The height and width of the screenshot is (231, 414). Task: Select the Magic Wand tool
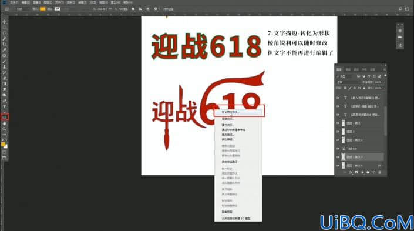[4, 39]
